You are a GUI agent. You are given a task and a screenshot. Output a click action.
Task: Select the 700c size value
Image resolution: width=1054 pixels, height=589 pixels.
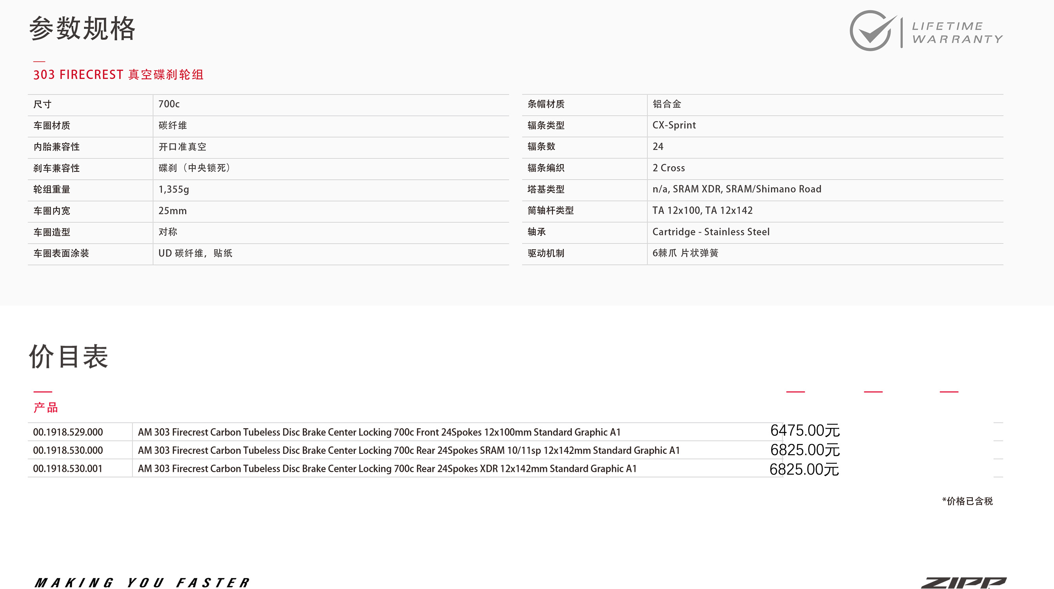[169, 104]
